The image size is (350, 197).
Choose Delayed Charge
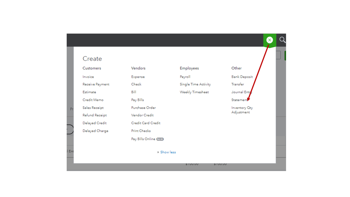coord(96,131)
